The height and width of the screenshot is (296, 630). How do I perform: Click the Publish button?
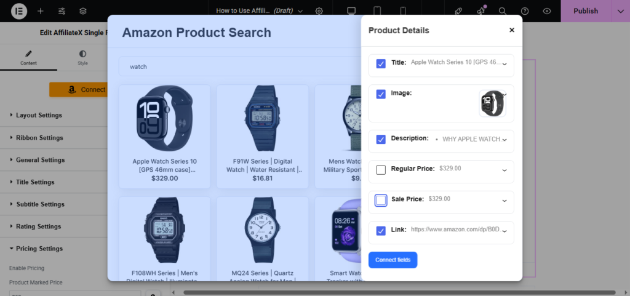[585, 11]
